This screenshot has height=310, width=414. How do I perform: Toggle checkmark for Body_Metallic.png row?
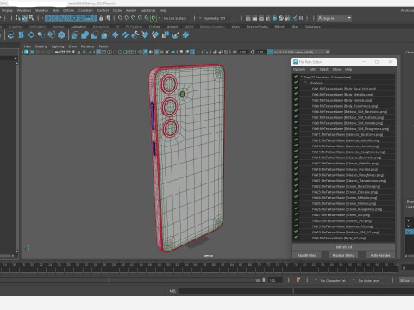coord(296,94)
